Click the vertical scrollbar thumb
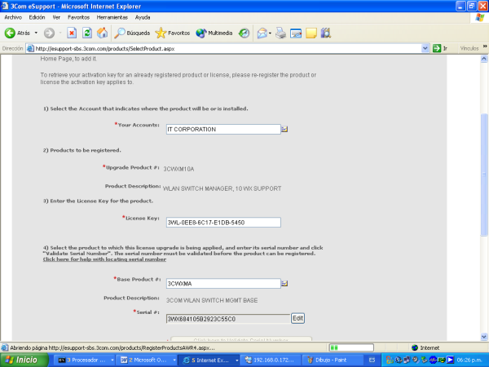 click(484, 175)
